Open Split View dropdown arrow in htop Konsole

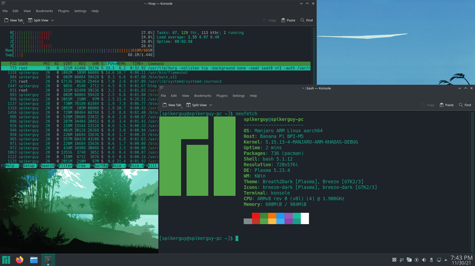[x=53, y=20]
